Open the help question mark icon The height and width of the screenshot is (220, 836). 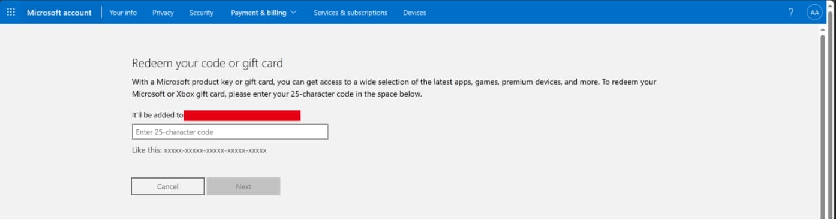(791, 12)
